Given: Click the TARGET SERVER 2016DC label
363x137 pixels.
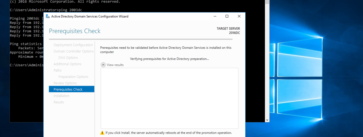Looking at the screenshot, I should point(228,30).
